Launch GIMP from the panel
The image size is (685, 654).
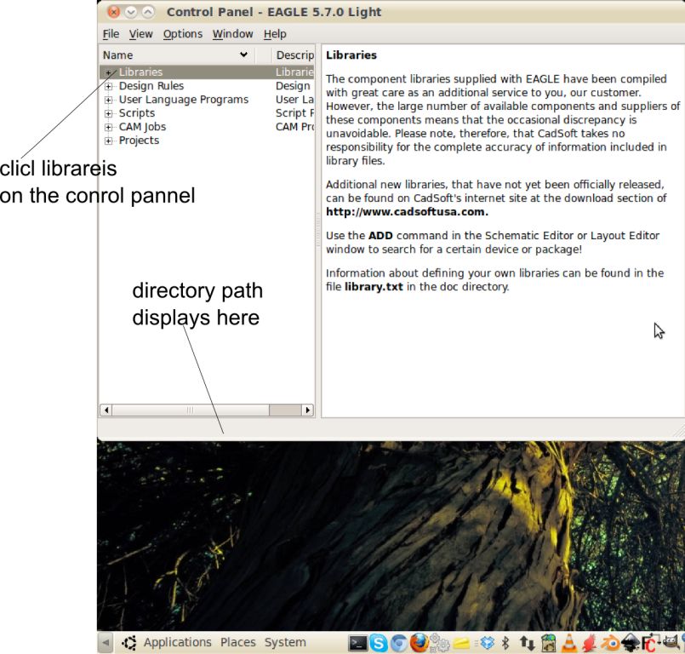pos(671,643)
